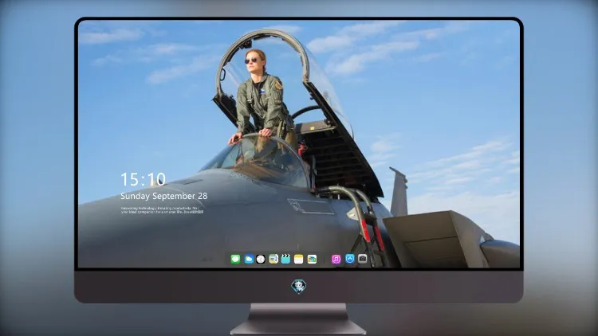Screen dimensions: 598x336
Task: Click the Sunday September 28 date
Action: pos(164,196)
